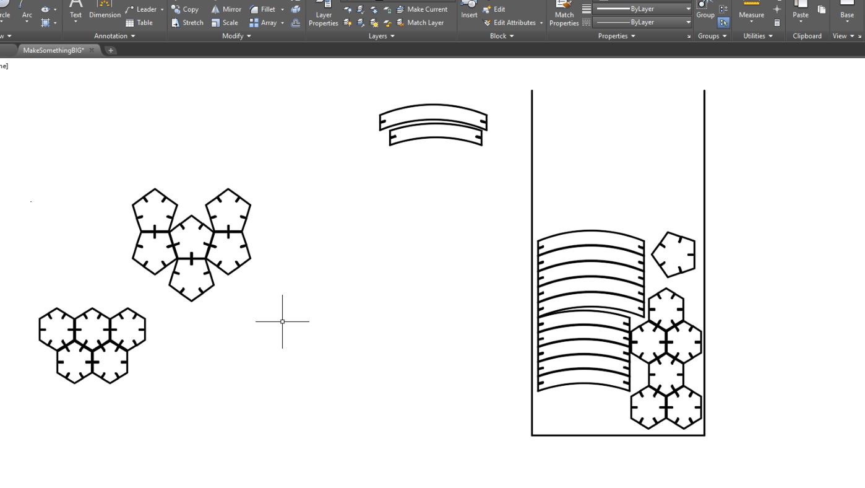Expand the Array dropdown arrow

[282, 23]
